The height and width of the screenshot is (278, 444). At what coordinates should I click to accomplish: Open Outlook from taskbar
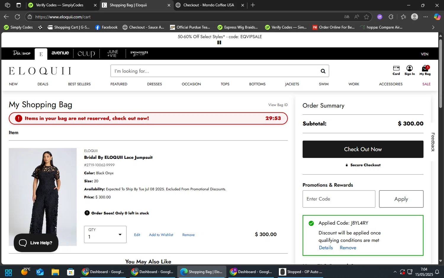click(40, 272)
